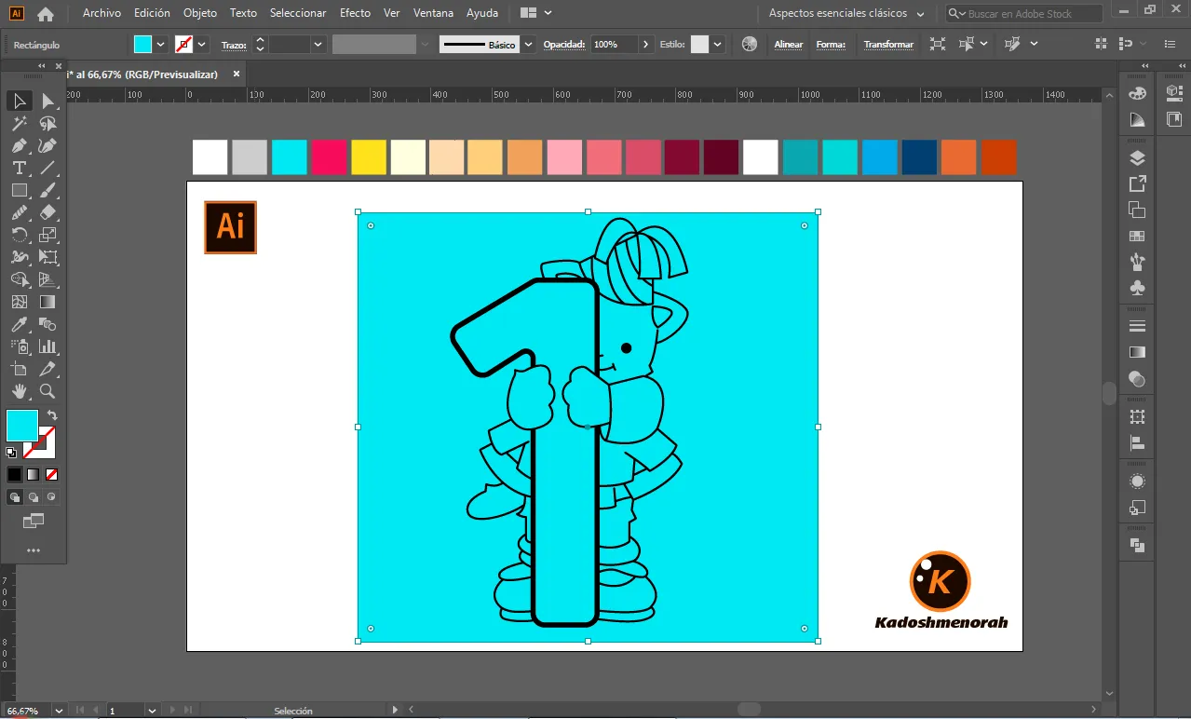The width and height of the screenshot is (1191, 719).
Task: Enable Draw Inside mode
Action: tap(52, 497)
